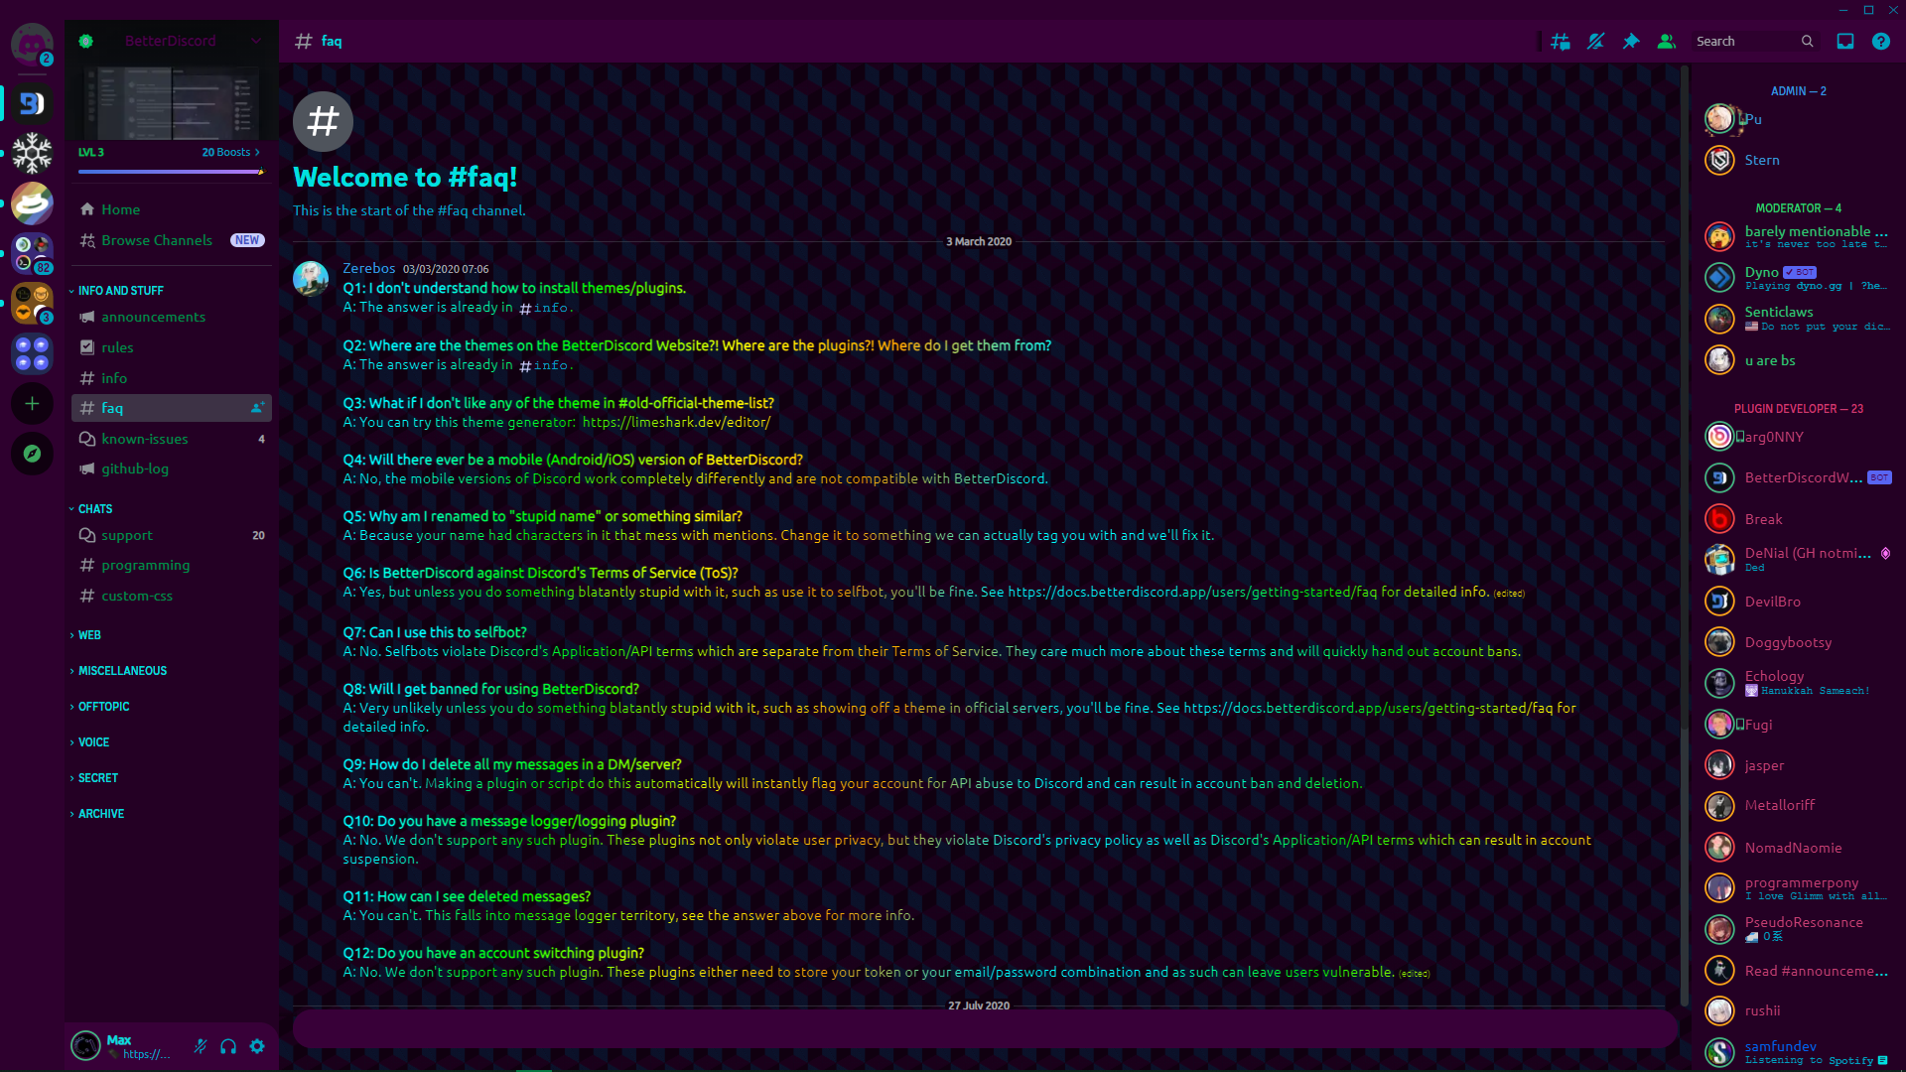Open User Settings gear icon
The width and height of the screenshot is (1906, 1072).
tap(257, 1046)
